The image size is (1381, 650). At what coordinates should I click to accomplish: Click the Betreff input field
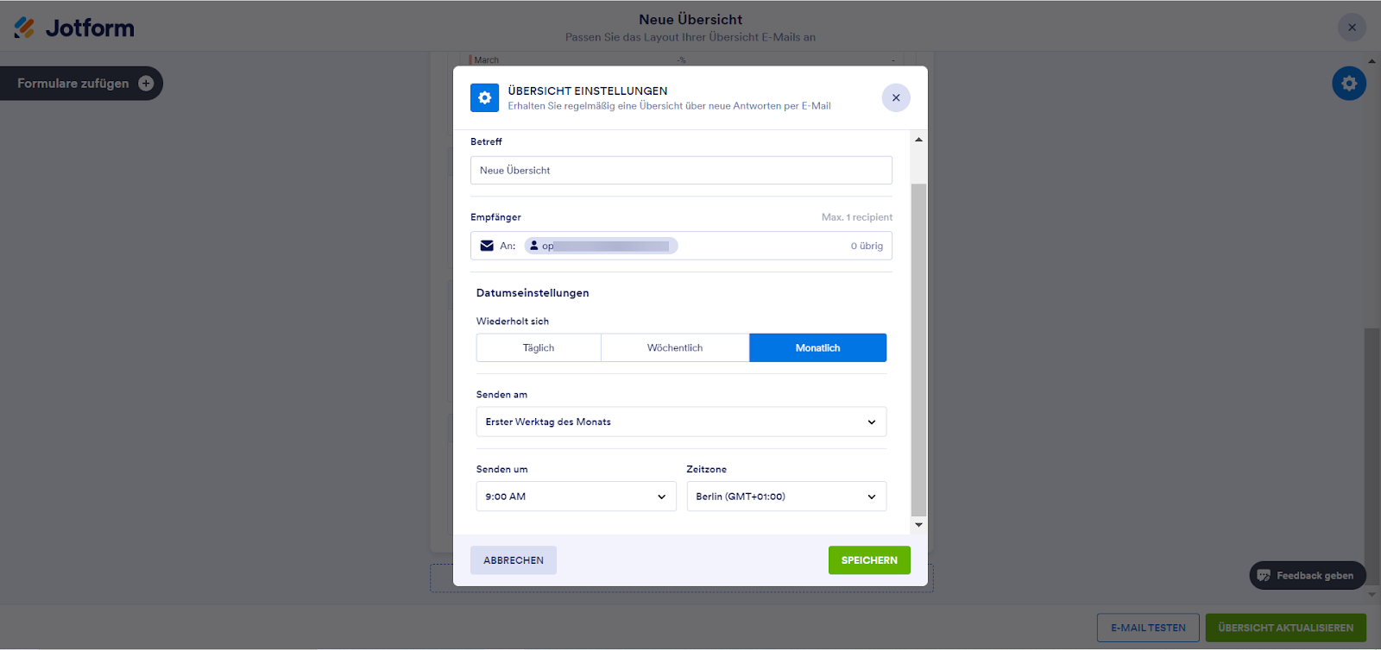[681, 171]
